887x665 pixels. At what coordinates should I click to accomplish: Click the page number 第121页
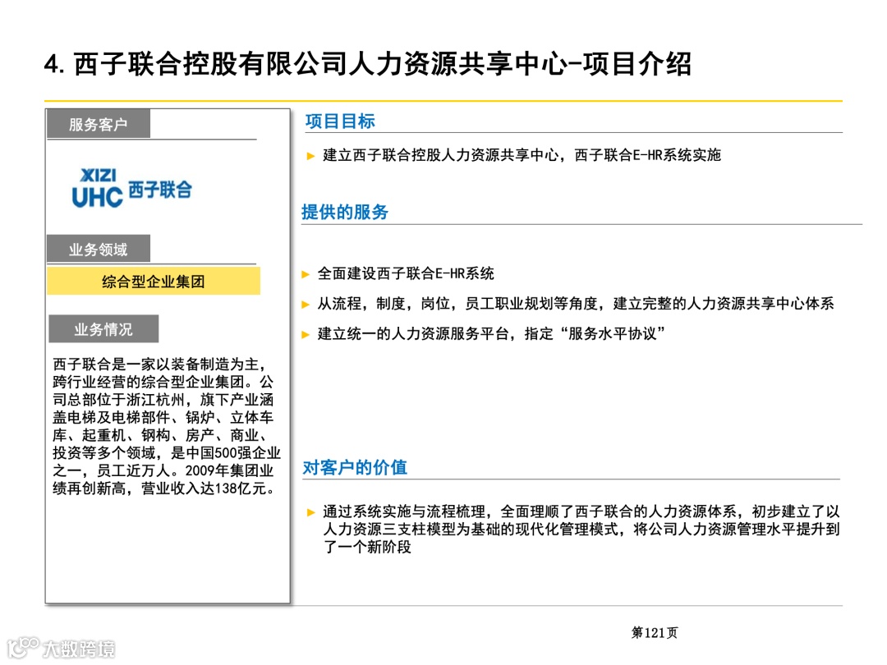(654, 632)
